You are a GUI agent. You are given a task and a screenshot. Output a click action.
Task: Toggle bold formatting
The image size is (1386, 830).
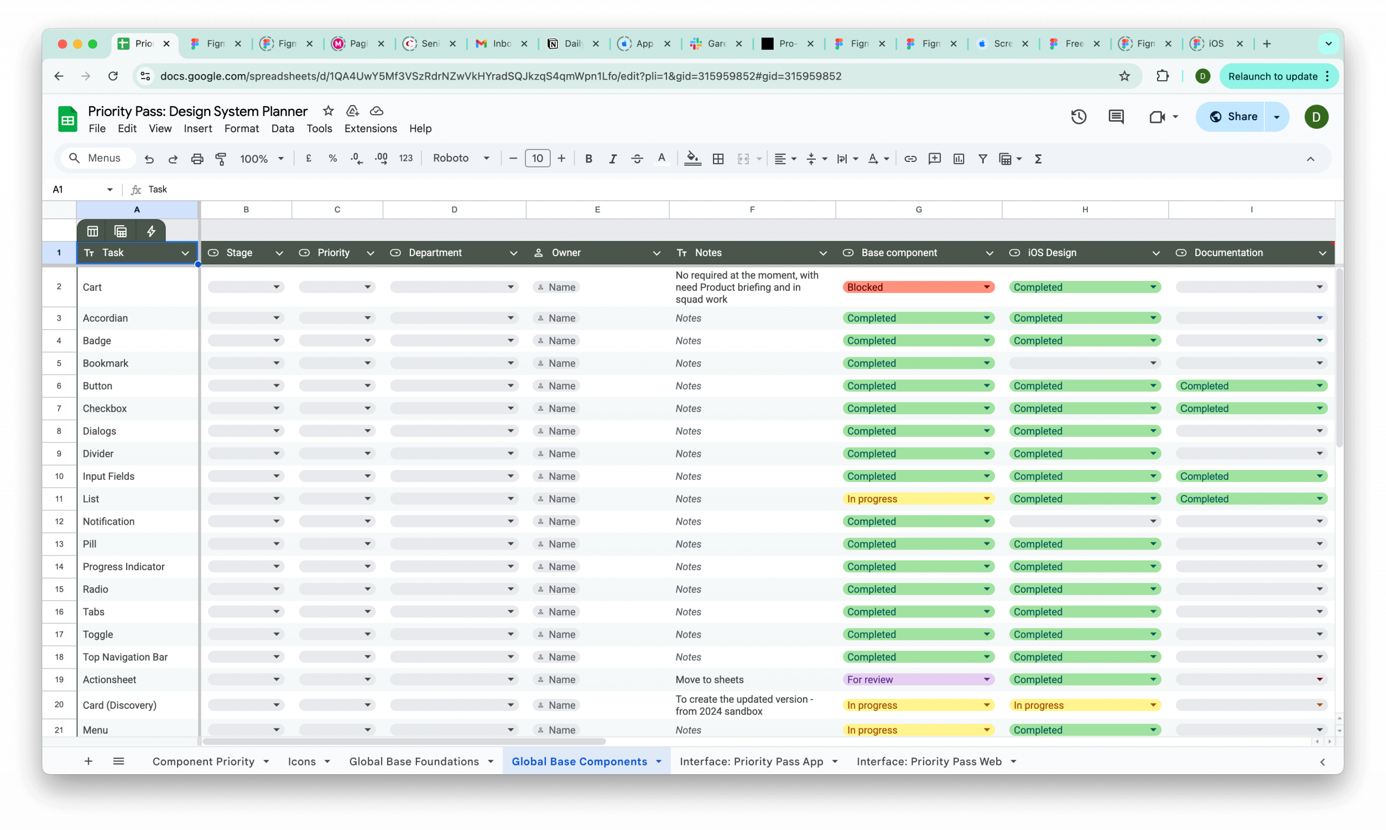[x=588, y=159]
